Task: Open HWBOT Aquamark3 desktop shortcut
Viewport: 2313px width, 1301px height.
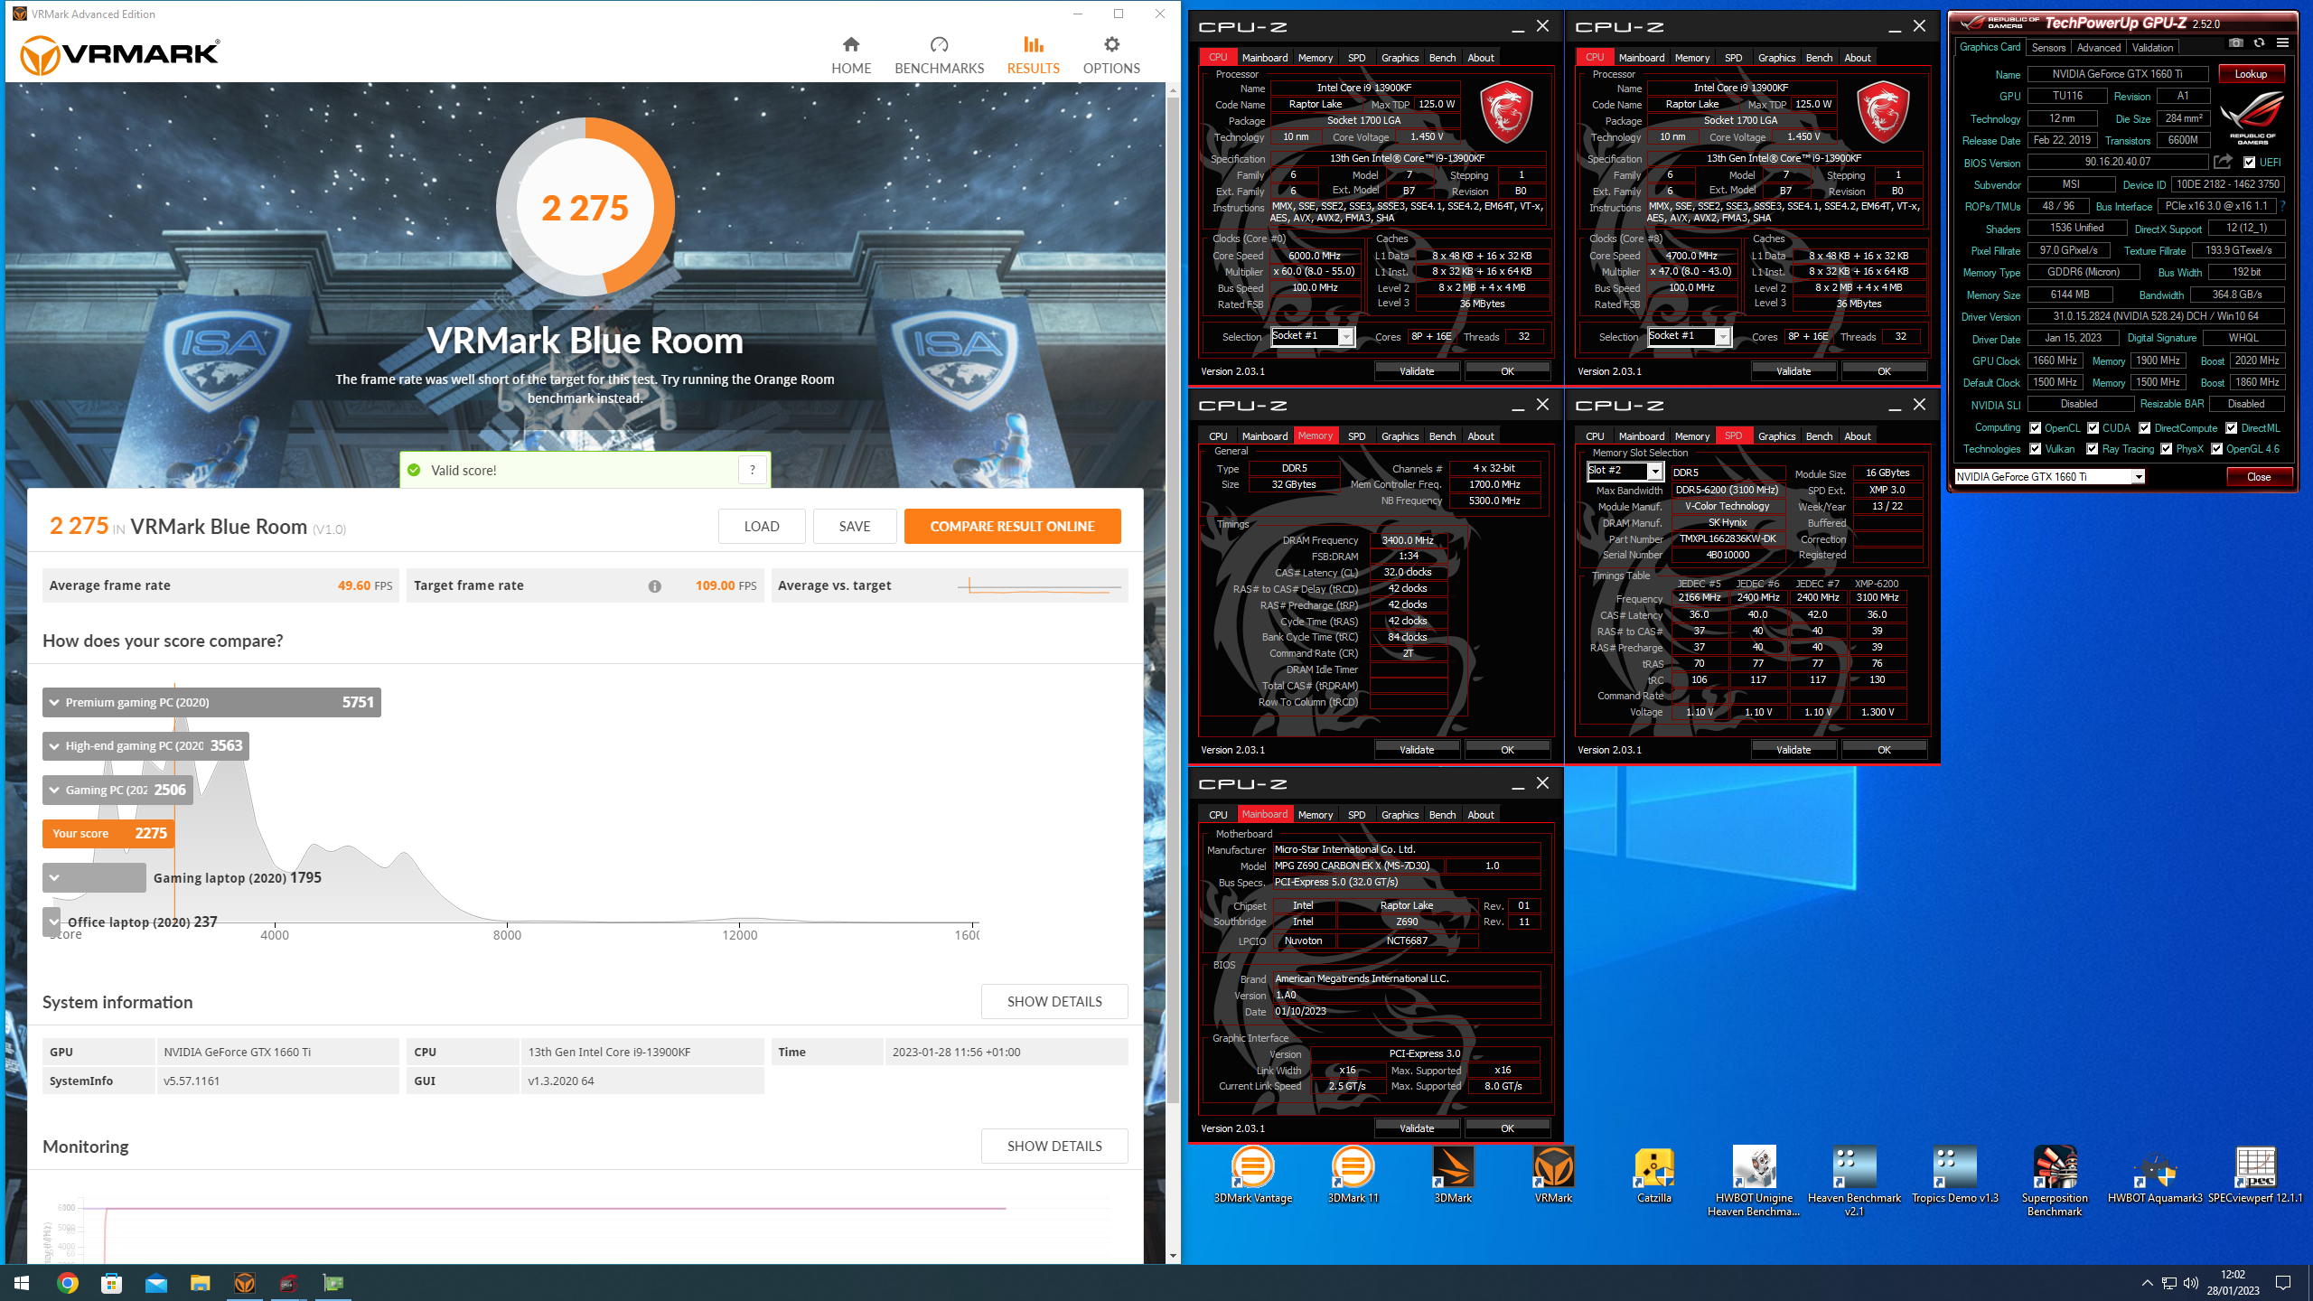Action: (2155, 1175)
